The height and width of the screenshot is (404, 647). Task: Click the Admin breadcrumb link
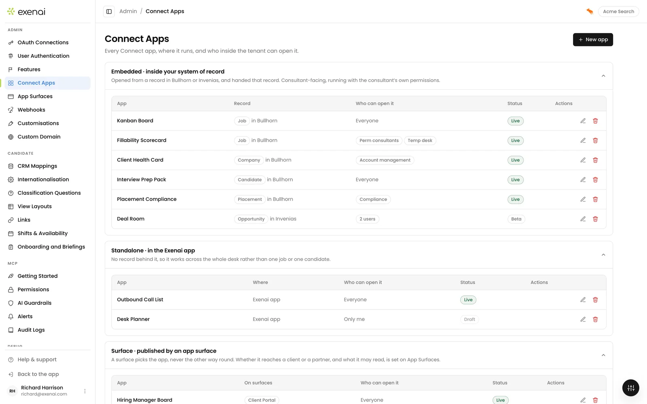click(128, 11)
